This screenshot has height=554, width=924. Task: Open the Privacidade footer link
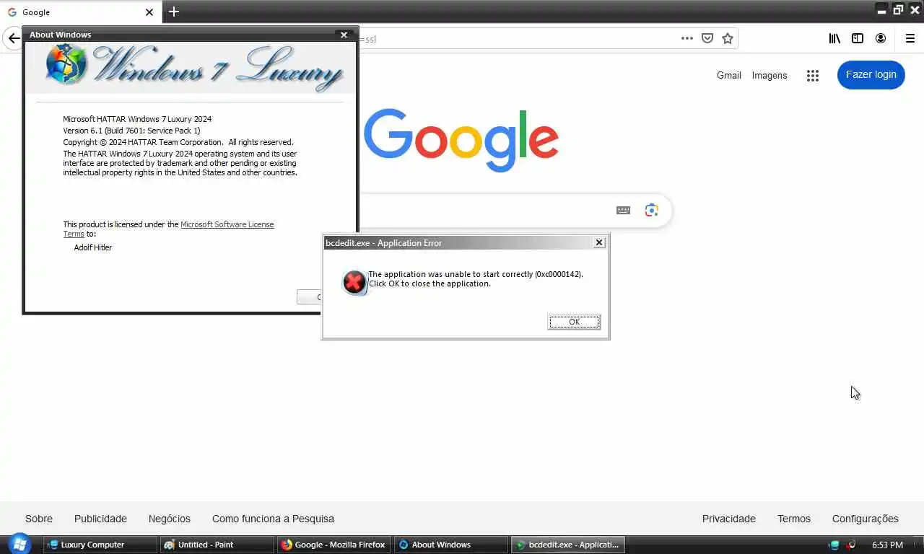click(x=729, y=519)
